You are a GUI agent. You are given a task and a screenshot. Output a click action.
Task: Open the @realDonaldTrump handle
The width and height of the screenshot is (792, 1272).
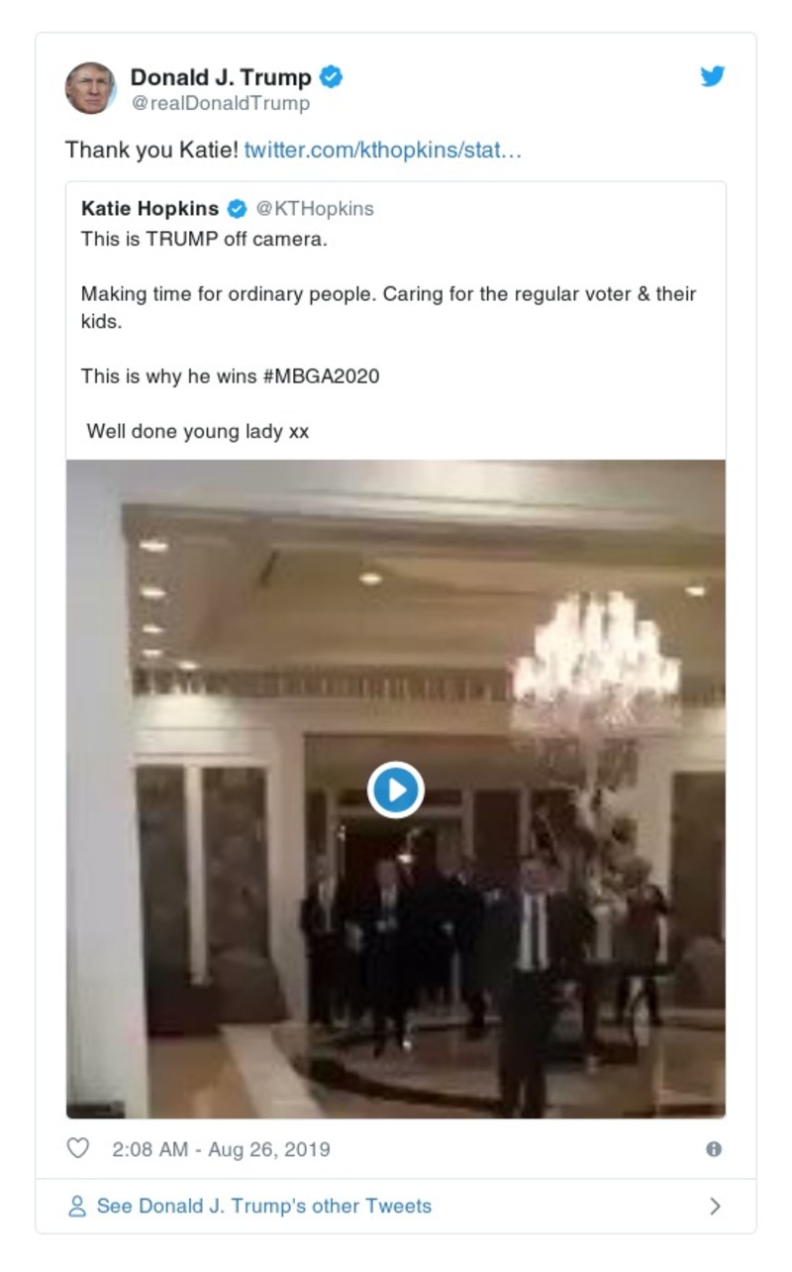point(220,103)
